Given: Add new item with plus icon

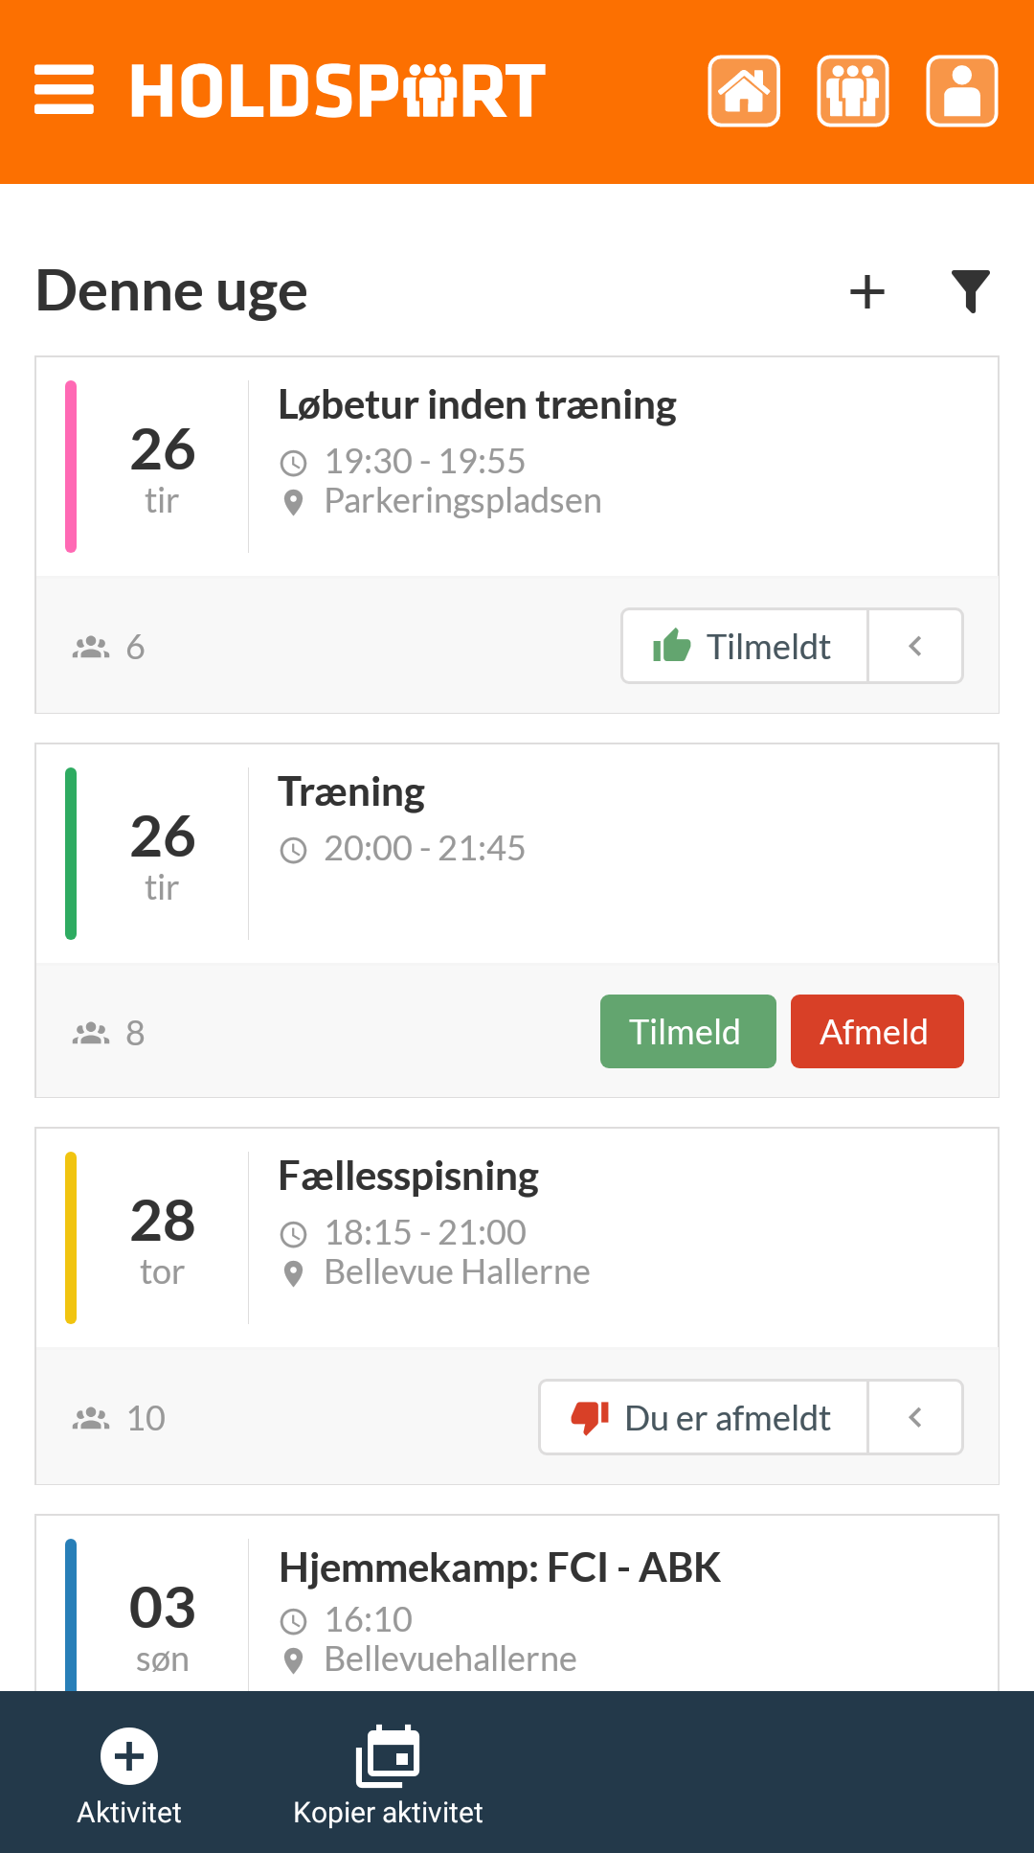Looking at the screenshot, I should tap(867, 292).
